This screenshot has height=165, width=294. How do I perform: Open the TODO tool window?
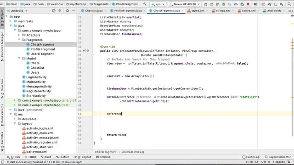30,157
